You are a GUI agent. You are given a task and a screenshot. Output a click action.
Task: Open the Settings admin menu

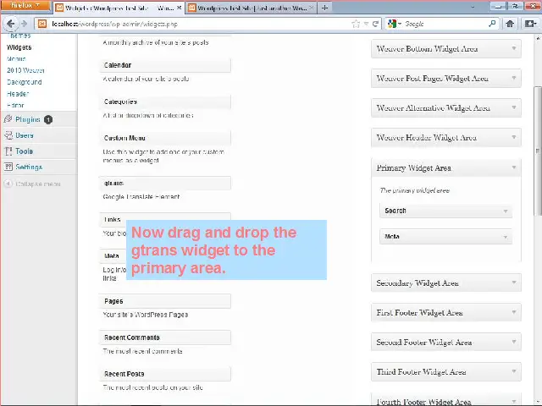tap(29, 167)
